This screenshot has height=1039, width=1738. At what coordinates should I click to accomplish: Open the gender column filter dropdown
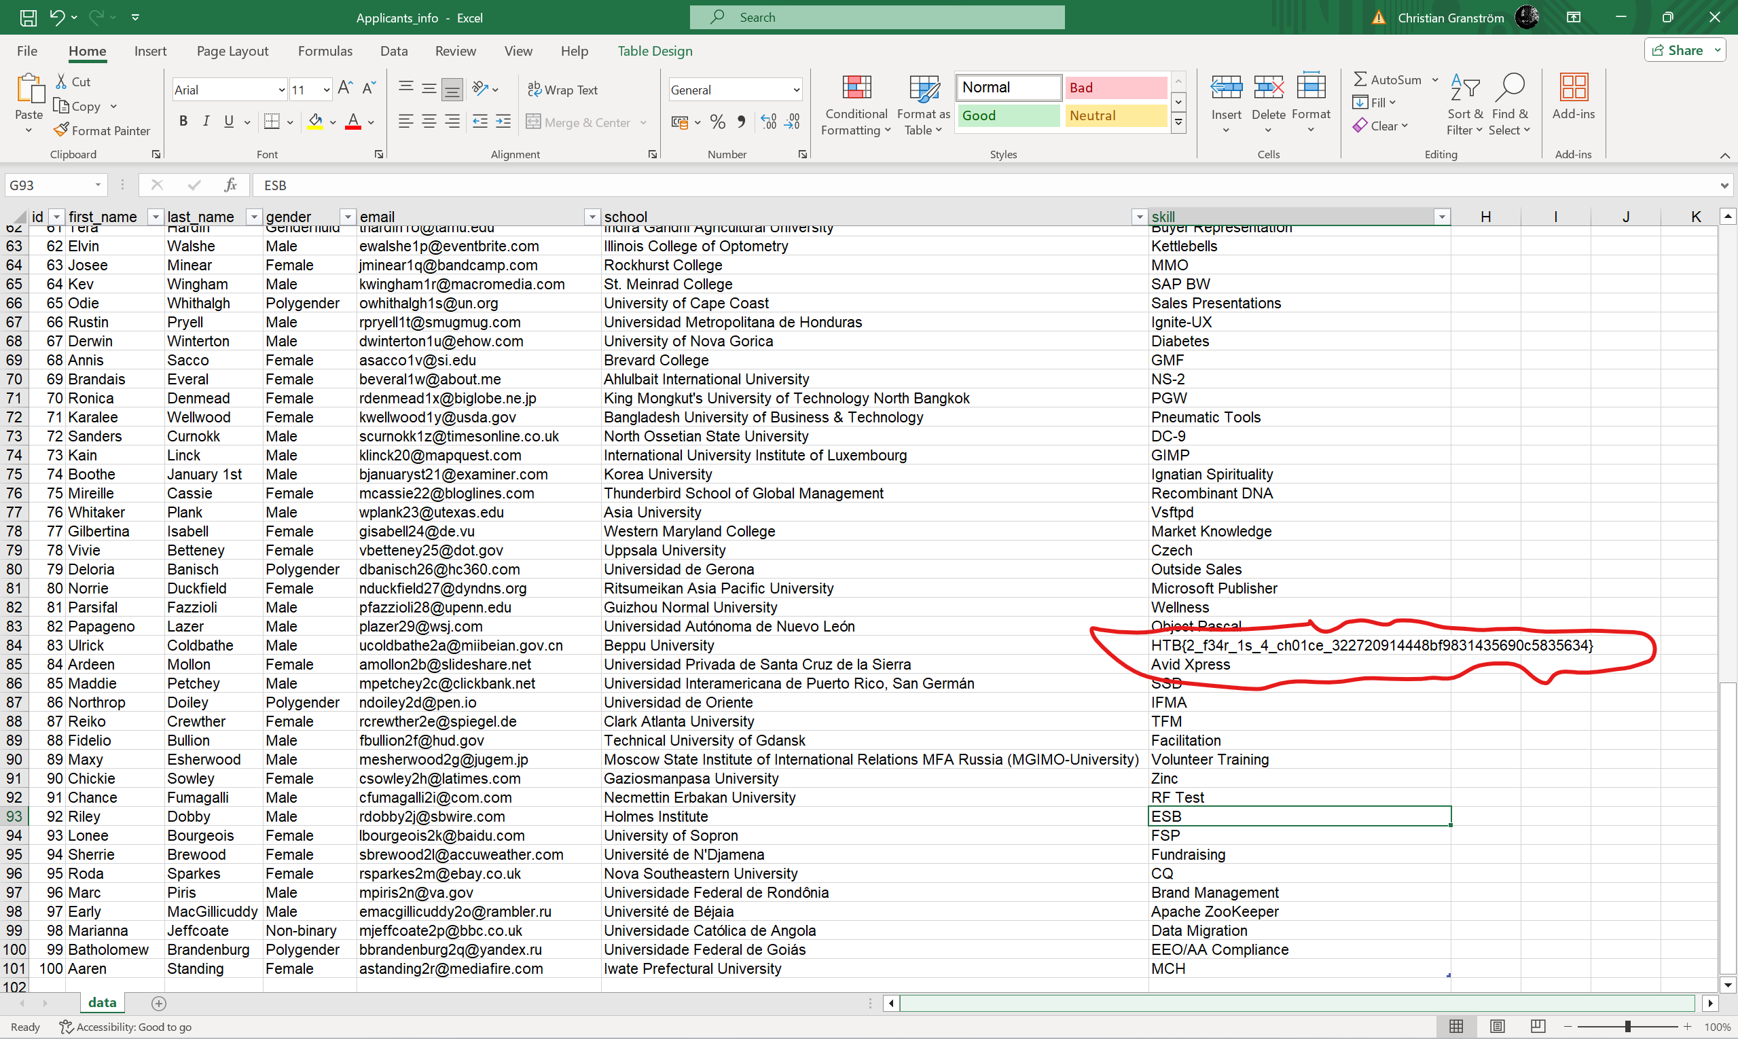347,217
